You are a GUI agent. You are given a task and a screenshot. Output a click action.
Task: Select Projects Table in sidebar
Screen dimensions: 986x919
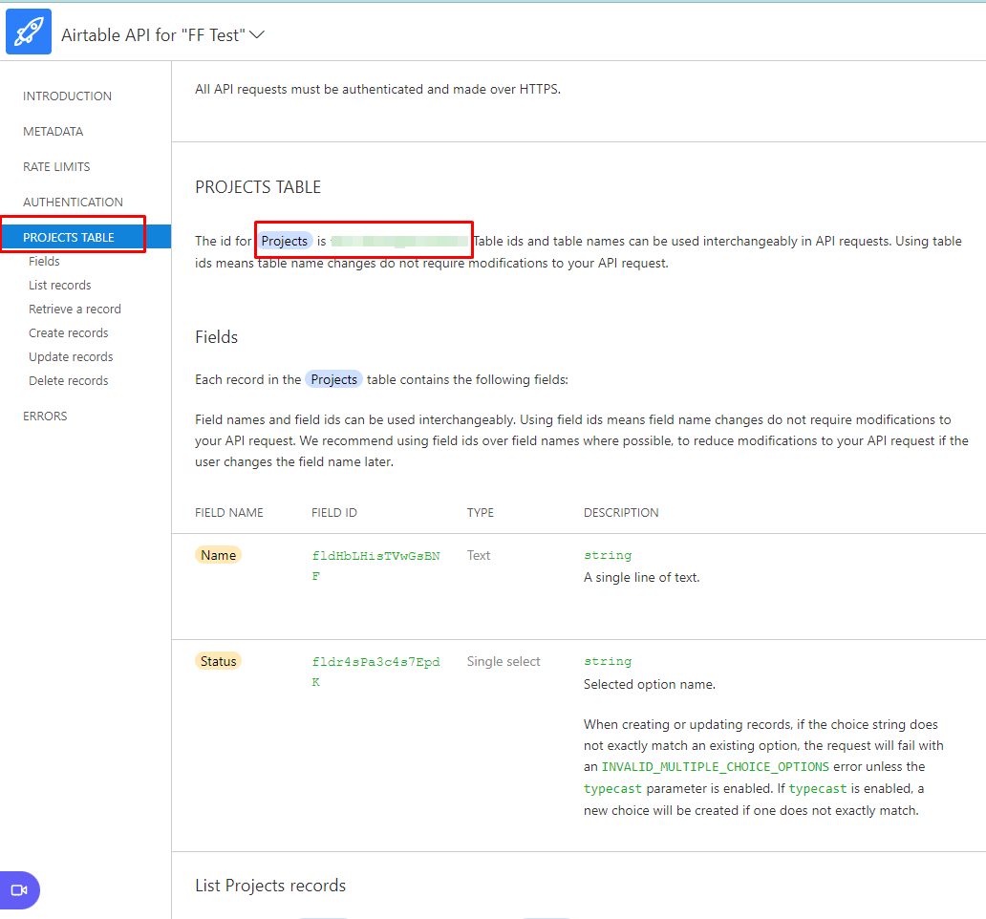pyautogui.click(x=69, y=238)
